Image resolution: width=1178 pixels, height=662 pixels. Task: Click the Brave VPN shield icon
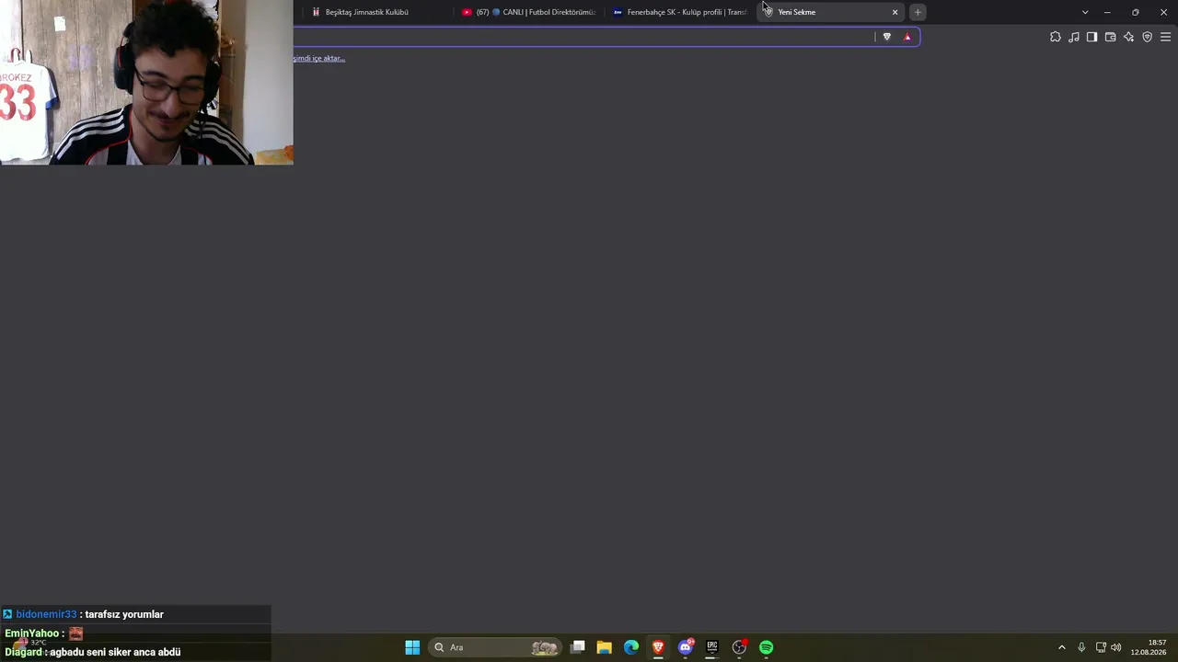[1148, 37]
